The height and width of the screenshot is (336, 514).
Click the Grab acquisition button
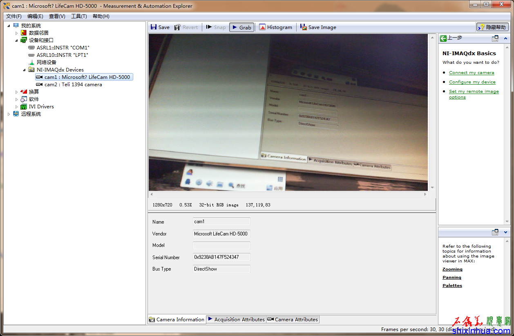241,27
